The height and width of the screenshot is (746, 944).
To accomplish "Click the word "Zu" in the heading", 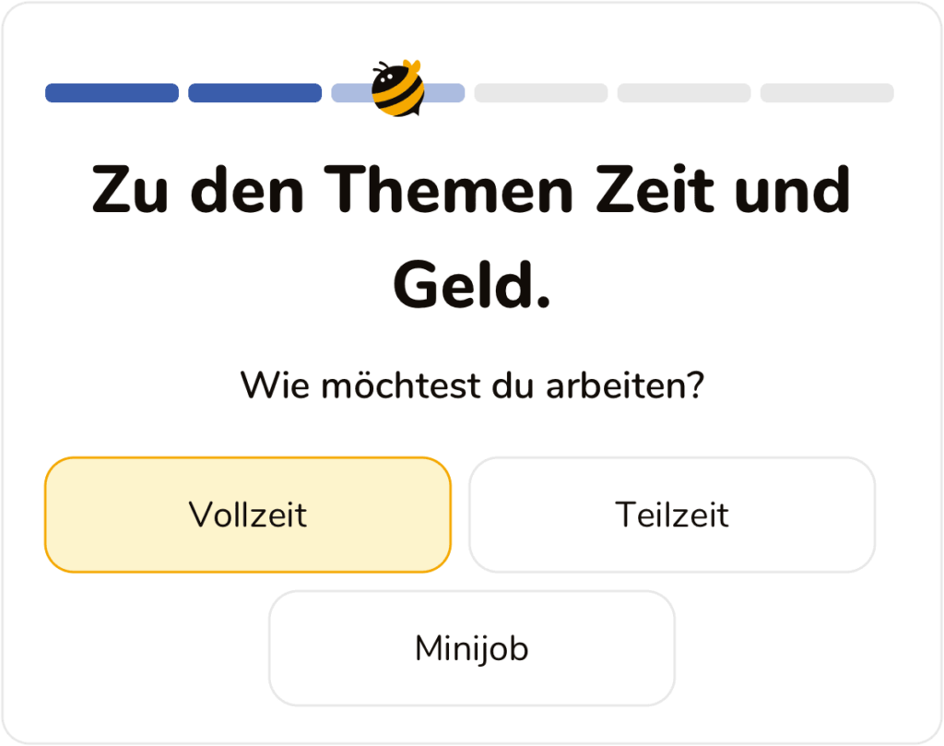I will click(x=124, y=189).
